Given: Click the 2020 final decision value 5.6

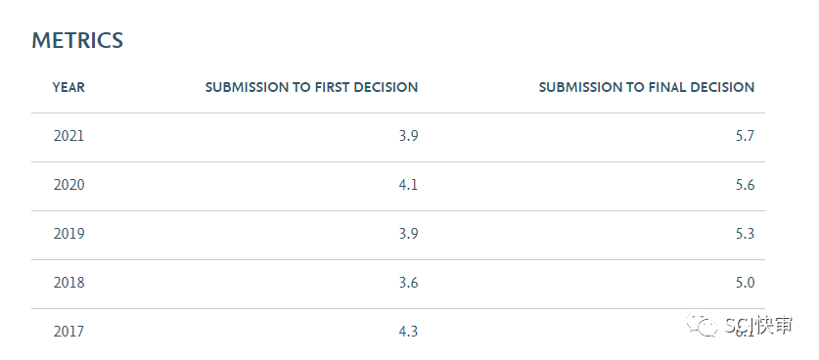Looking at the screenshot, I should coord(746,185).
